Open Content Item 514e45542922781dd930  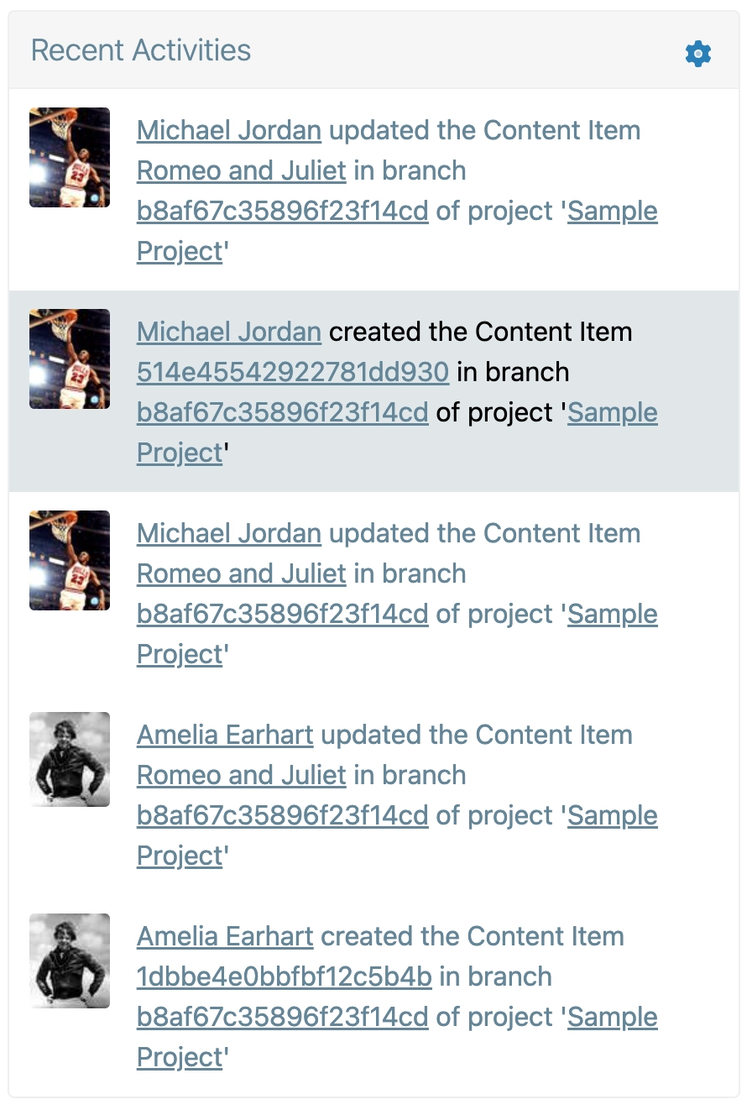(x=292, y=373)
